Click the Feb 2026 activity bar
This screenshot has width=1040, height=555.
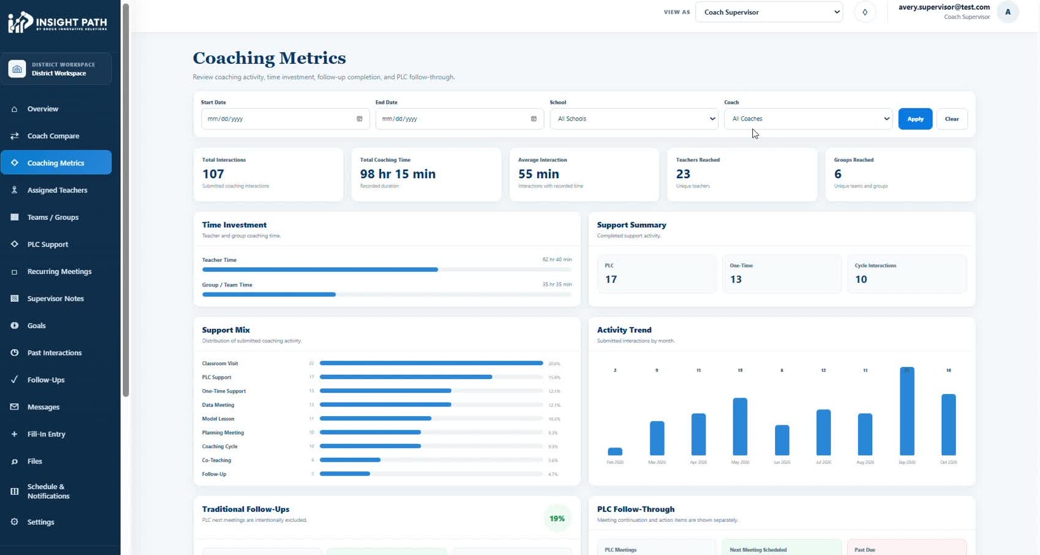click(x=615, y=451)
